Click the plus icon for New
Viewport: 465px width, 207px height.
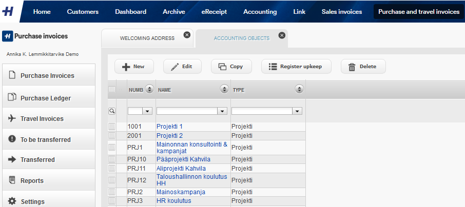pyautogui.click(x=126, y=67)
